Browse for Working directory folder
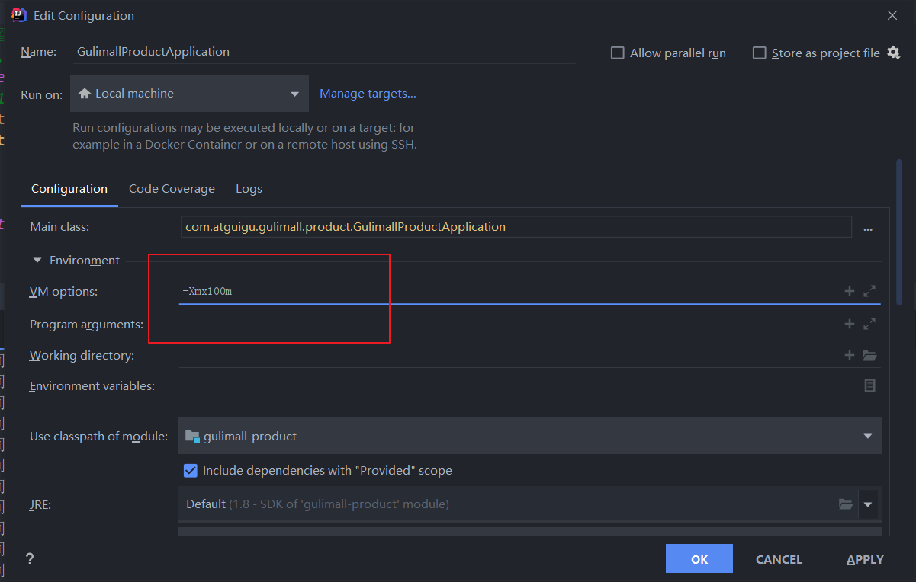 click(869, 355)
